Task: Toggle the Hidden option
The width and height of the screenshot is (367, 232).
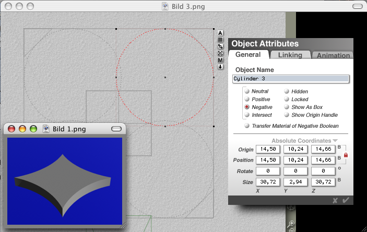Action: tap(287, 91)
